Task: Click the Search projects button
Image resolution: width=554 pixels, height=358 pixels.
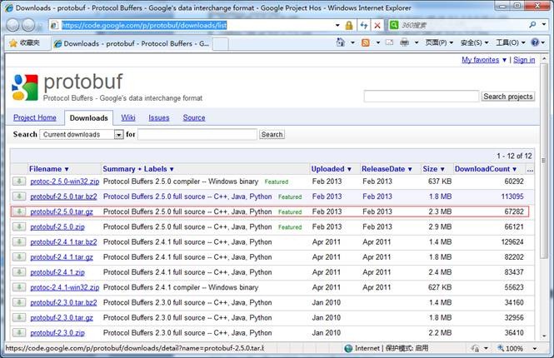Action: (507, 97)
